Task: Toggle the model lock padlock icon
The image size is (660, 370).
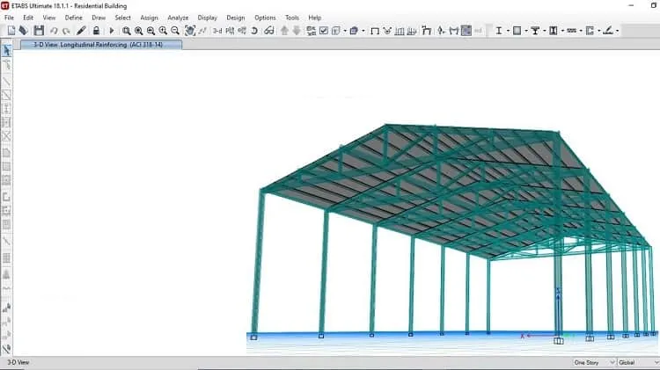Action: tap(97, 30)
